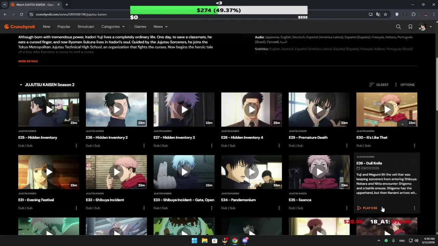Click the Crunchyroll logo
Image resolution: width=438 pixels, height=246 pixels.
[20, 27]
